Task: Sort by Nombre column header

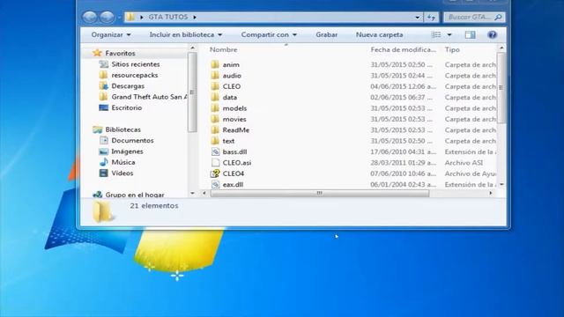Action: click(223, 49)
